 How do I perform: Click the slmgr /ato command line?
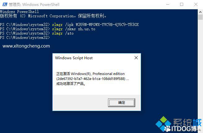[x=37, y=33]
